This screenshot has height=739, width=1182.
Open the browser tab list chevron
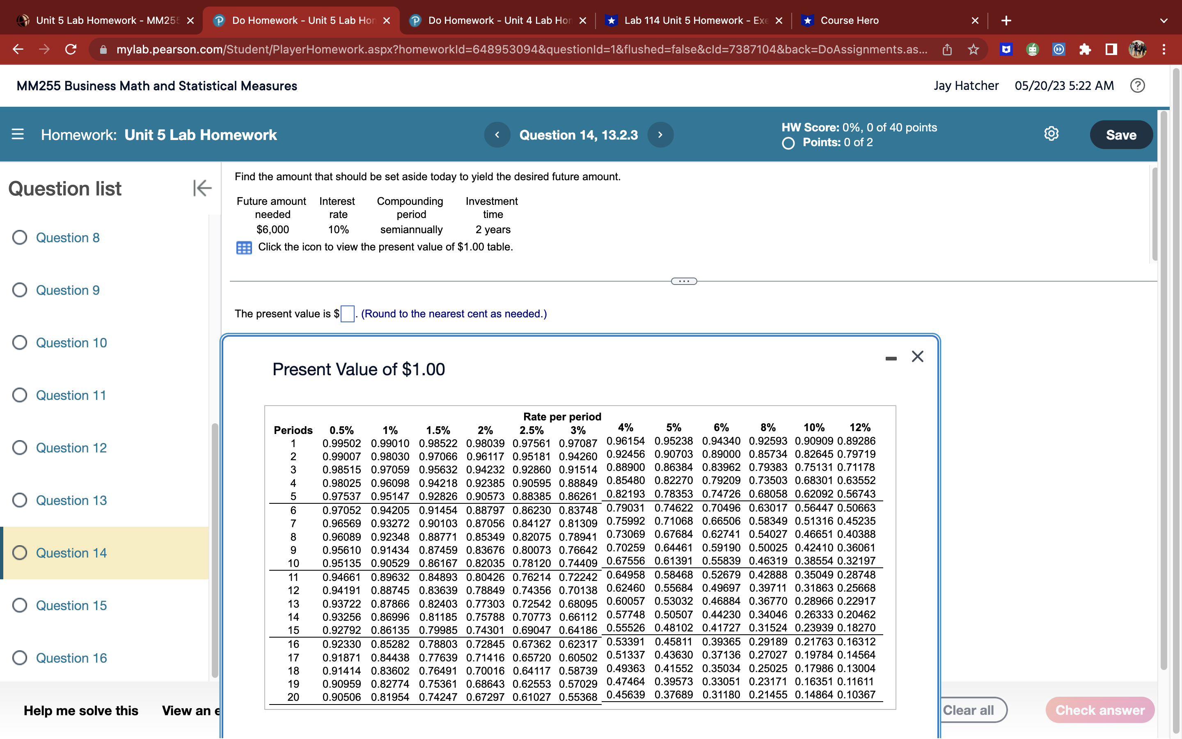[x=1164, y=21]
